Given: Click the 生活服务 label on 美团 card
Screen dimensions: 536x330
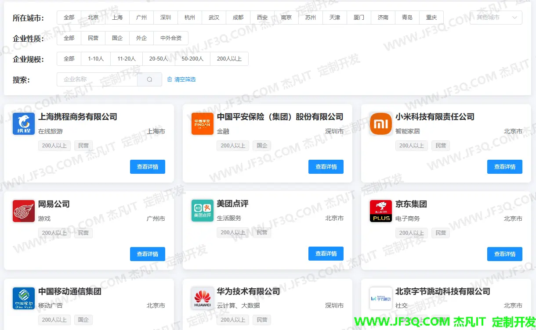Looking at the screenshot, I should tap(229, 218).
